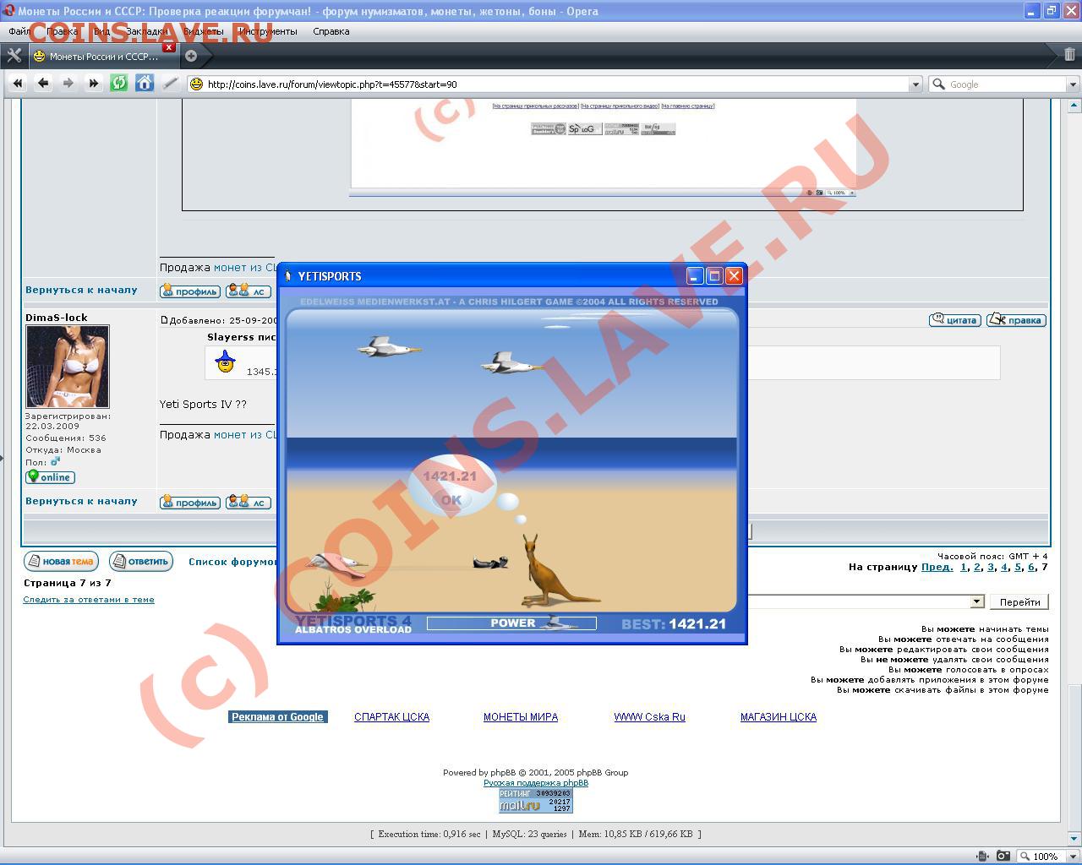This screenshot has height=865, width=1082.
Task: Open the СПАРТАК ЦСКА ad link
Action: tap(391, 717)
